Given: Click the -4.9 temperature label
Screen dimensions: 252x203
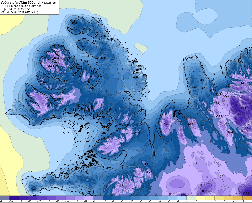Looking at the screenshot, I should click(x=135, y=61).
